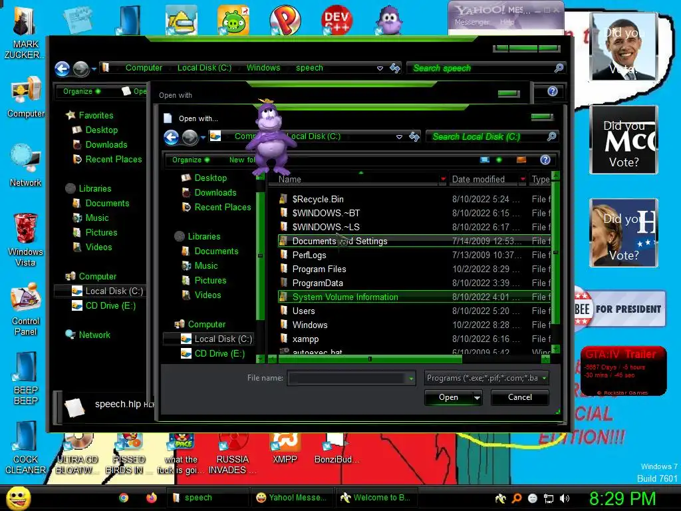This screenshot has width=681, height=511.
Task: Click the magnifier search tray icon
Action: pos(517,498)
